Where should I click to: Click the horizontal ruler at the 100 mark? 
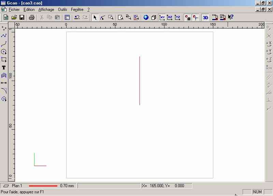(164, 25)
